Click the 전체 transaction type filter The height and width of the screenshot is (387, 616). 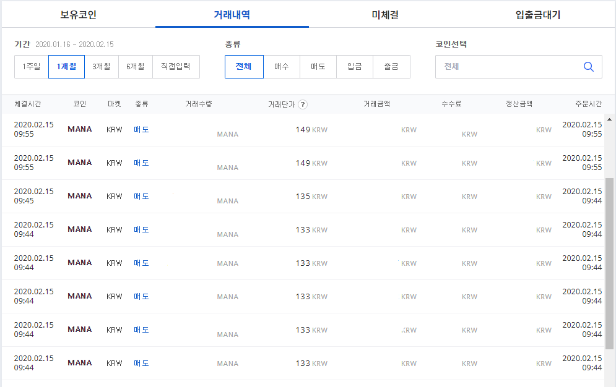[x=245, y=66]
